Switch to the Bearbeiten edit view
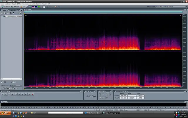188x118 pixels. point(6,7)
